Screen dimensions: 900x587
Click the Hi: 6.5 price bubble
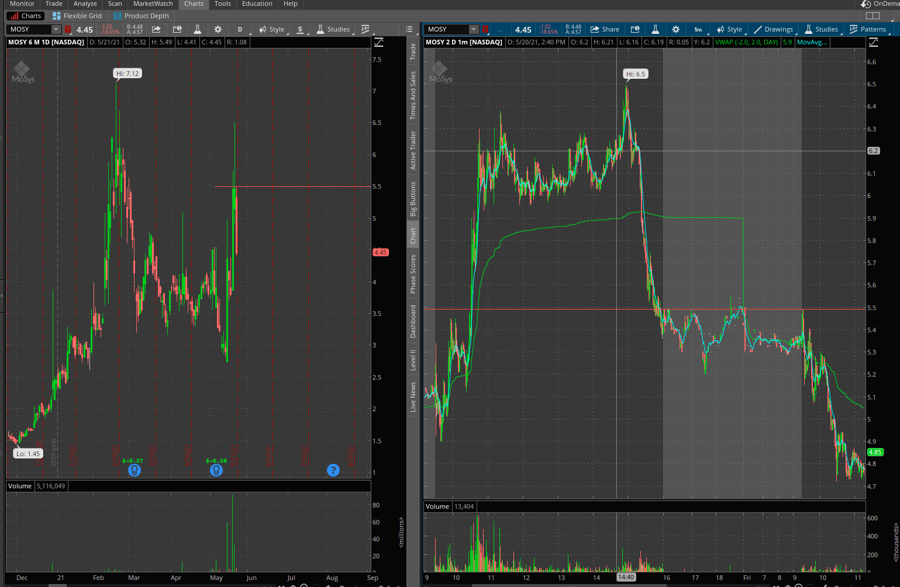[x=636, y=74]
